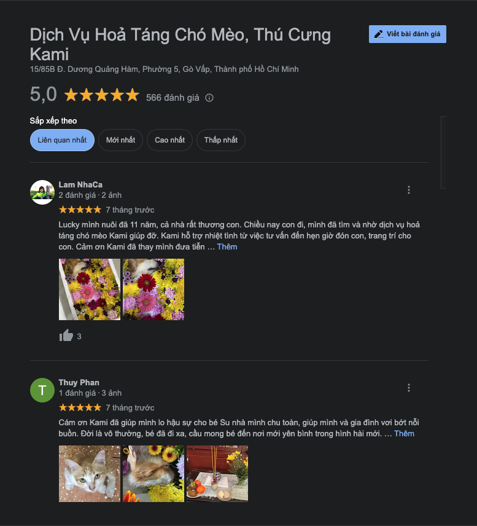Select the Liên quan nhất sort option

pyautogui.click(x=62, y=140)
